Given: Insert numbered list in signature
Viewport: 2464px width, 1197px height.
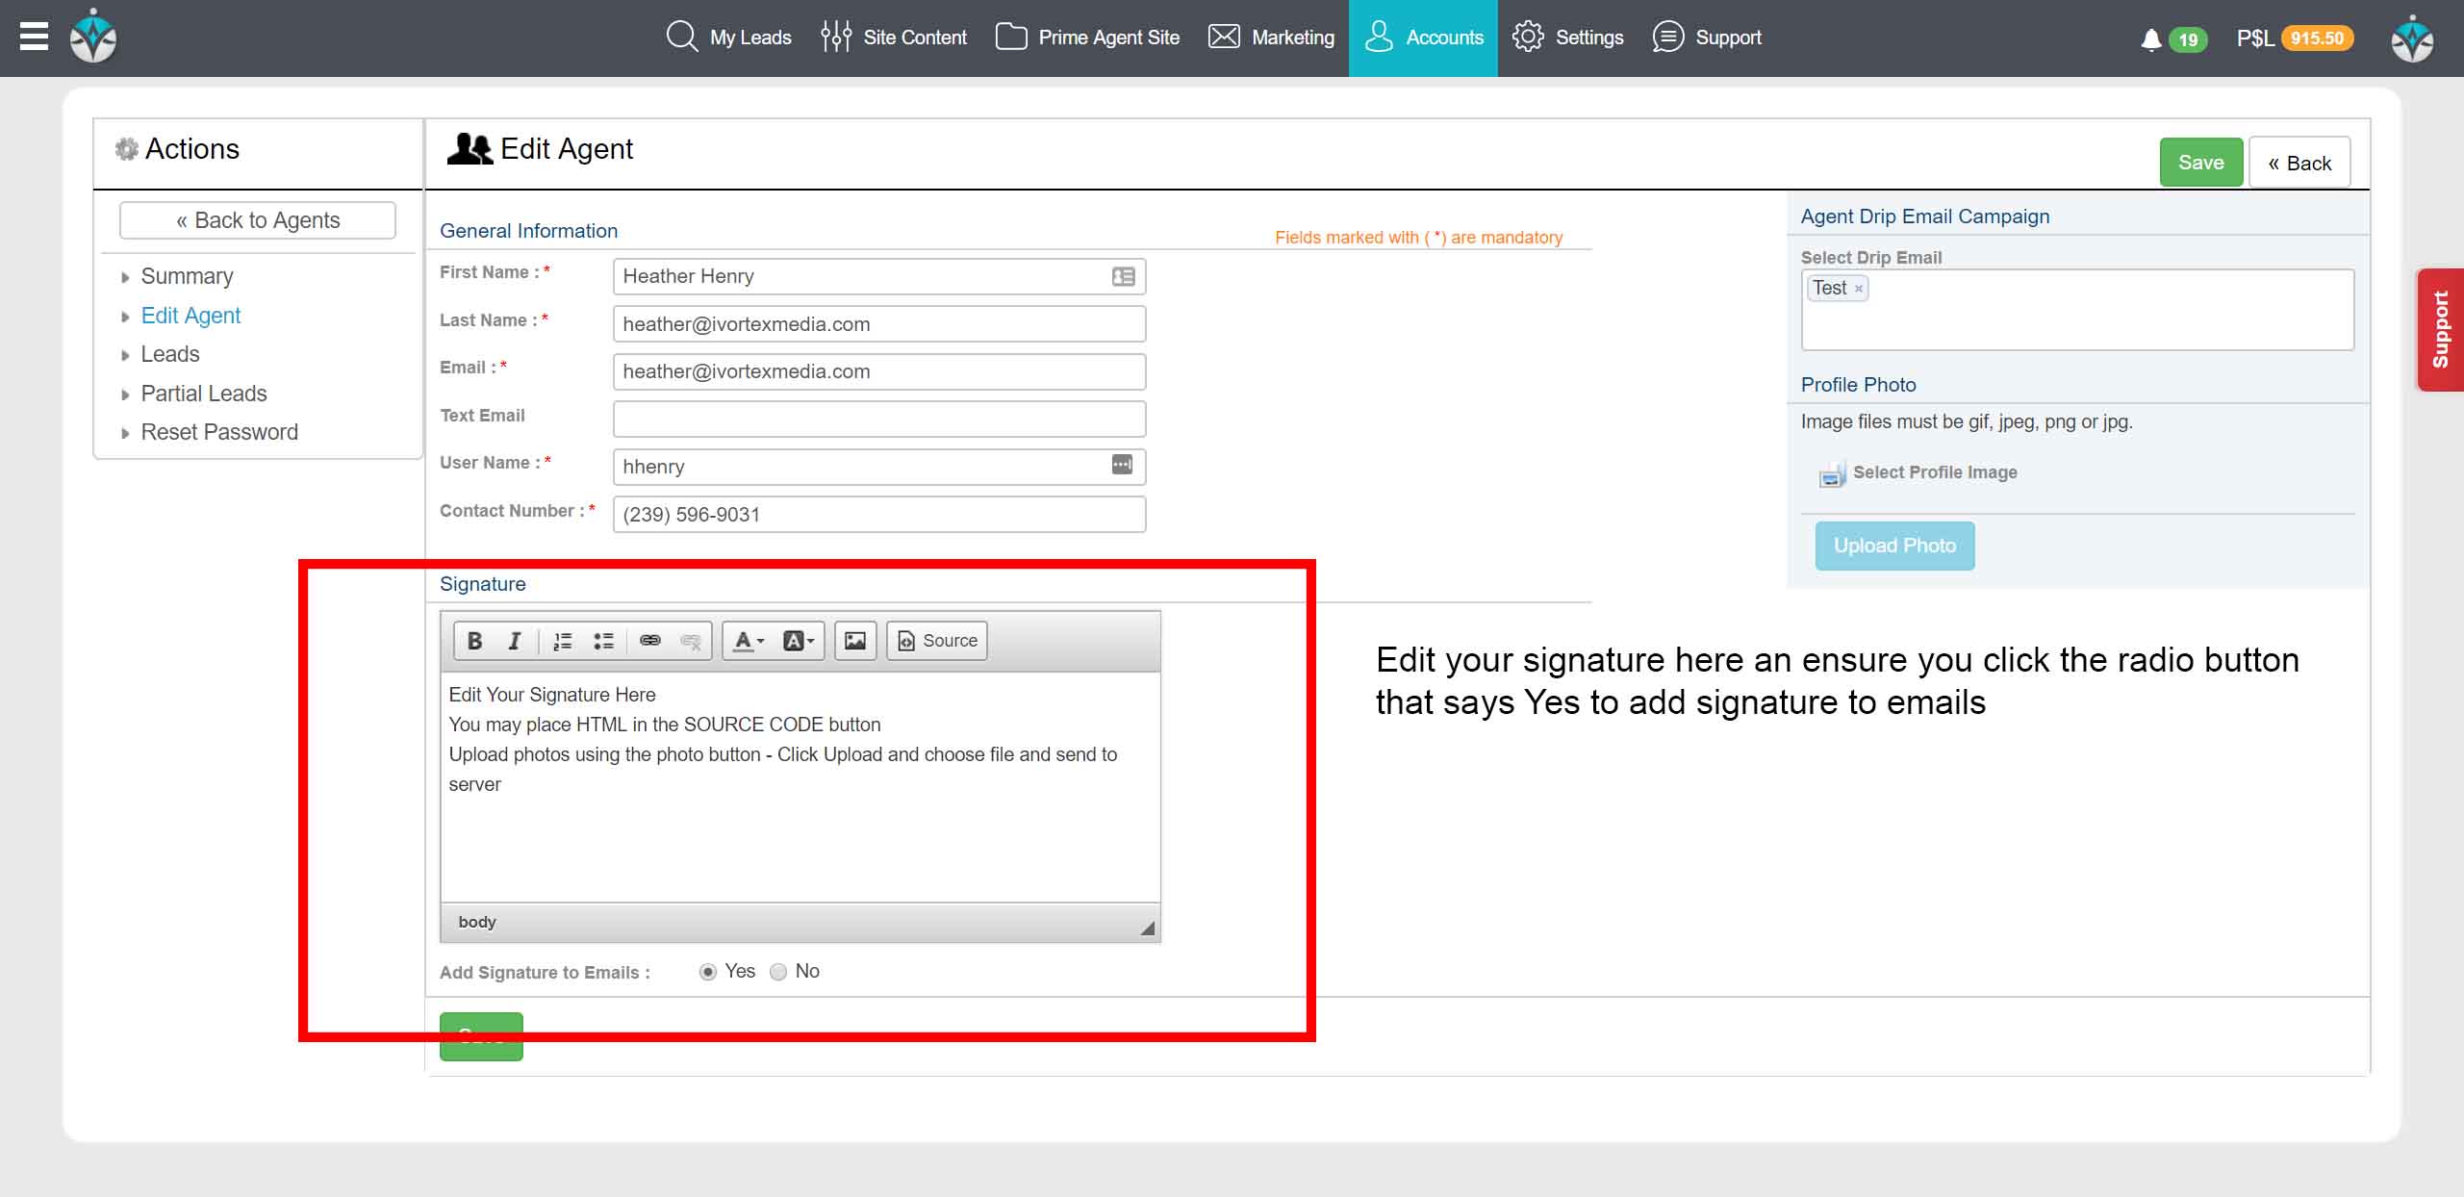Looking at the screenshot, I should (x=563, y=641).
